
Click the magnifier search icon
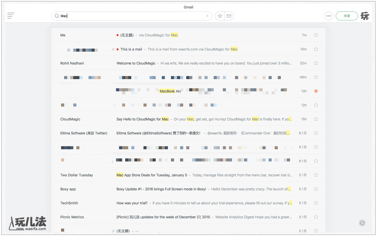coord(57,16)
